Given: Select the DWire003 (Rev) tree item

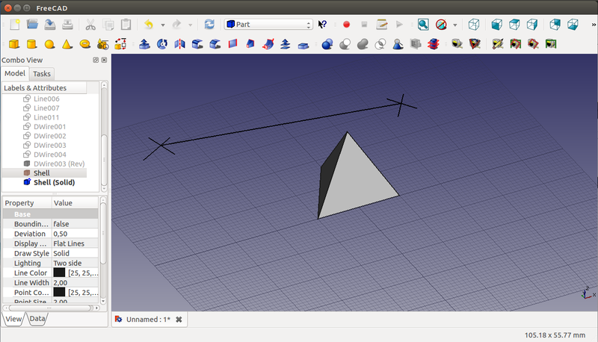Looking at the screenshot, I should click(x=59, y=164).
